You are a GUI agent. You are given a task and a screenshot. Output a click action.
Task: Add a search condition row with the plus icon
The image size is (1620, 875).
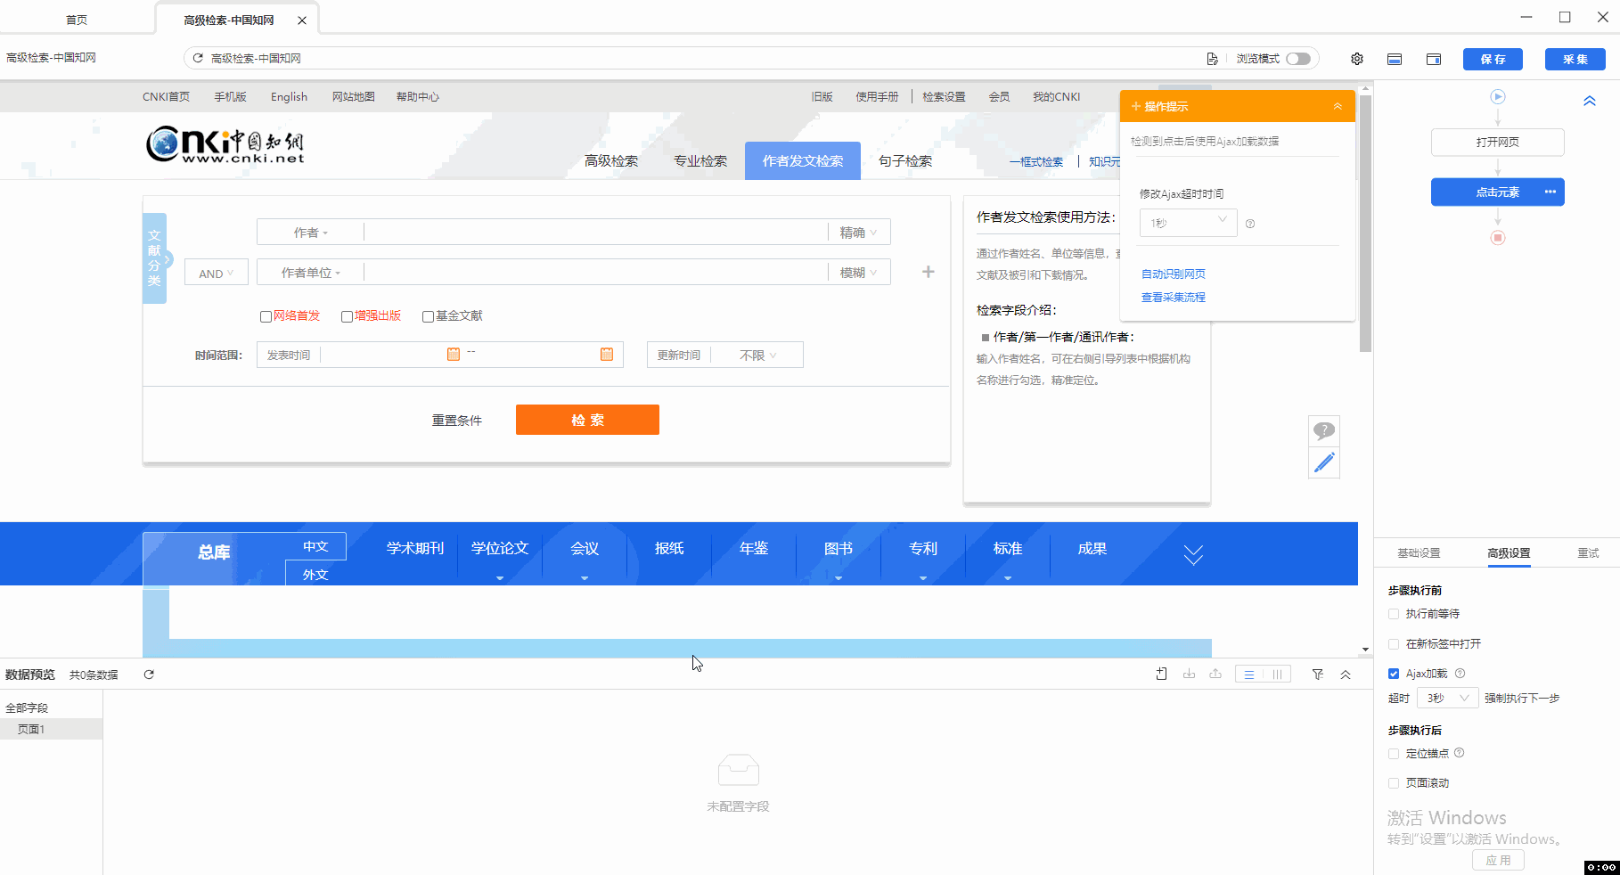tap(928, 272)
